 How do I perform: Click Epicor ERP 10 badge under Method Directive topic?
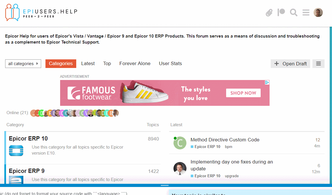[205, 147]
